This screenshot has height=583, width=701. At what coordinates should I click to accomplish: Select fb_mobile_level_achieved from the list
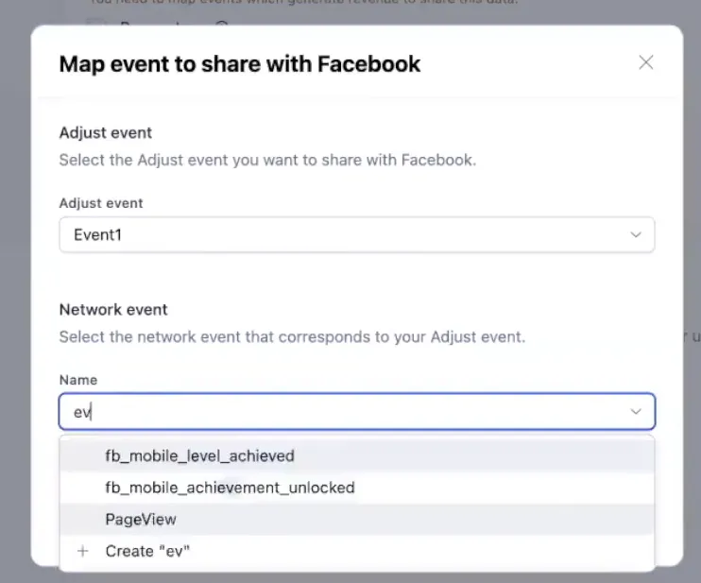click(x=199, y=455)
